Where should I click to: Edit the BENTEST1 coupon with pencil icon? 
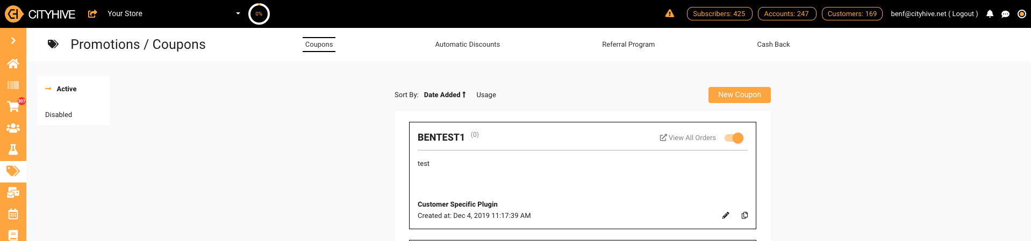point(726,215)
